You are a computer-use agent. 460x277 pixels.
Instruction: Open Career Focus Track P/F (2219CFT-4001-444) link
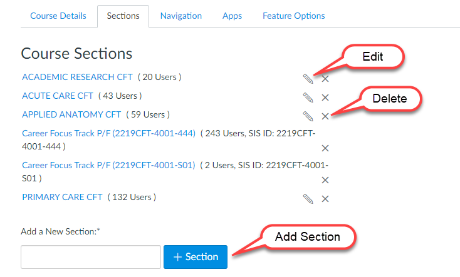pyautogui.click(x=108, y=133)
